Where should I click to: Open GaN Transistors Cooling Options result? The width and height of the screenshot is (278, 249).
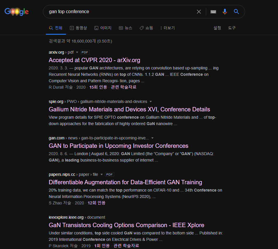pyautogui.click(x=126, y=225)
